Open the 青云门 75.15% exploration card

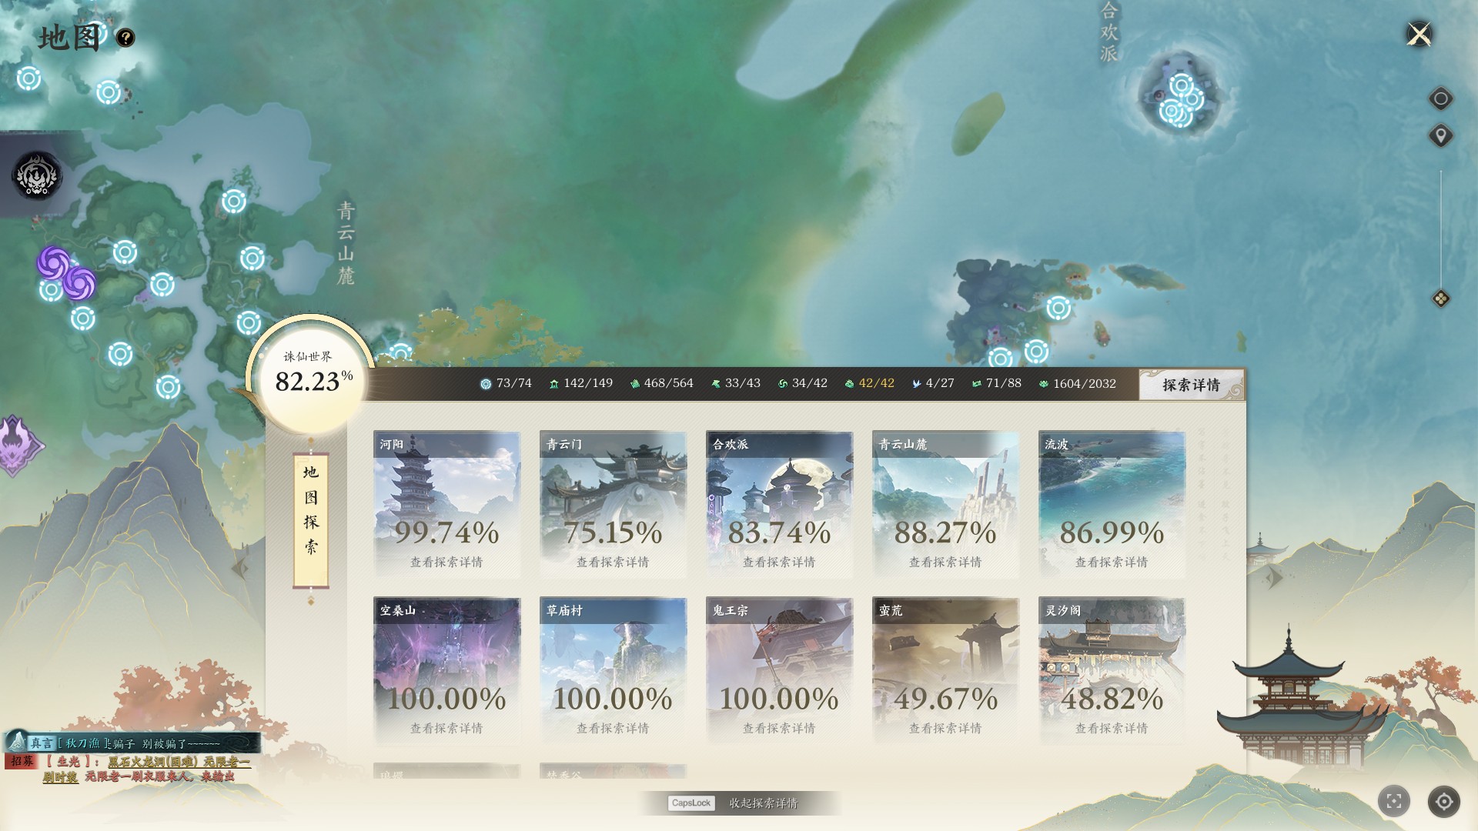[x=614, y=505]
